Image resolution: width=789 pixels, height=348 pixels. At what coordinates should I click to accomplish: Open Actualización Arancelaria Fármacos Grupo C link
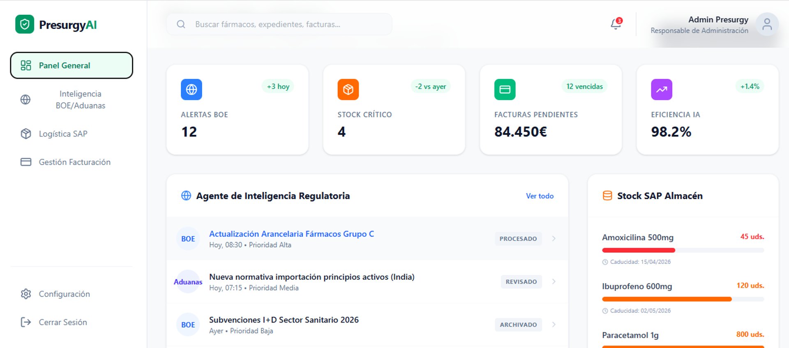[x=291, y=234]
